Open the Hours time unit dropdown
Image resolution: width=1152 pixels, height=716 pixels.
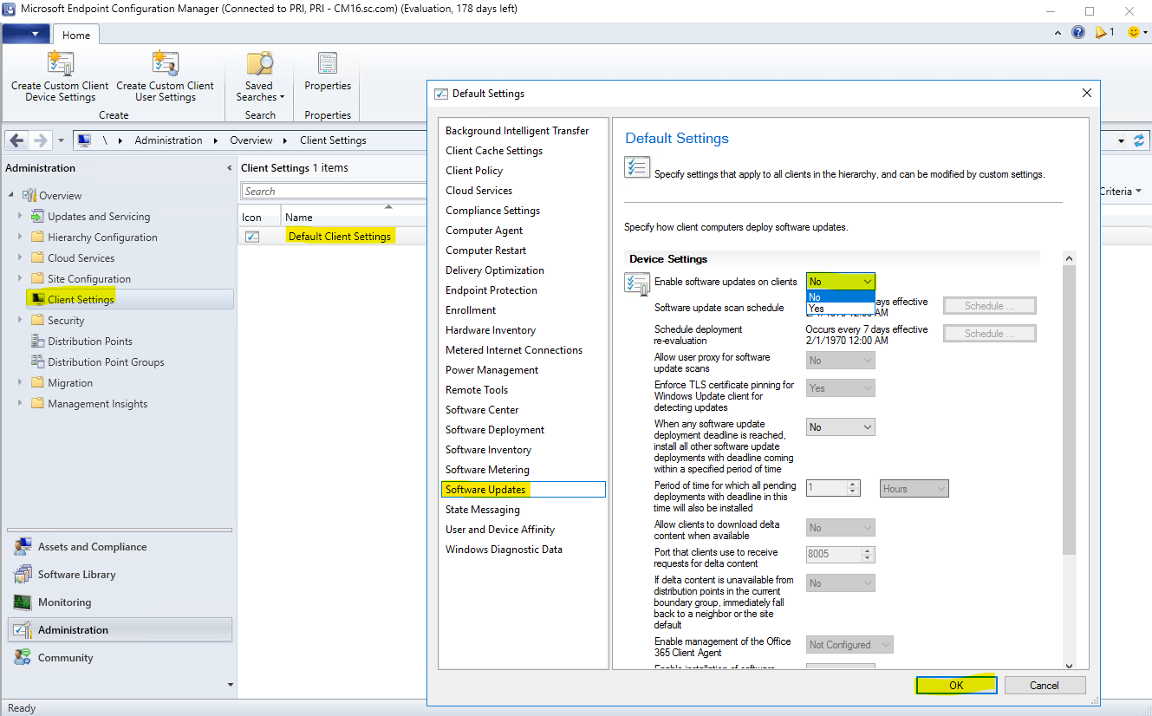tap(914, 488)
